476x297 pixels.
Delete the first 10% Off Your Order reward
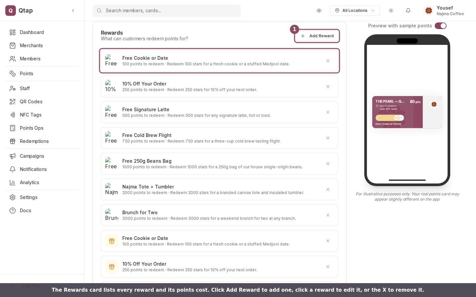[328, 86]
